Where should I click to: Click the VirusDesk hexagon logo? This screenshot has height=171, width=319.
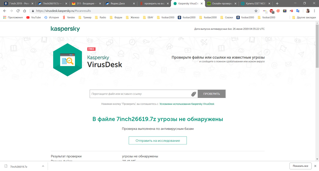[x=68, y=60]
